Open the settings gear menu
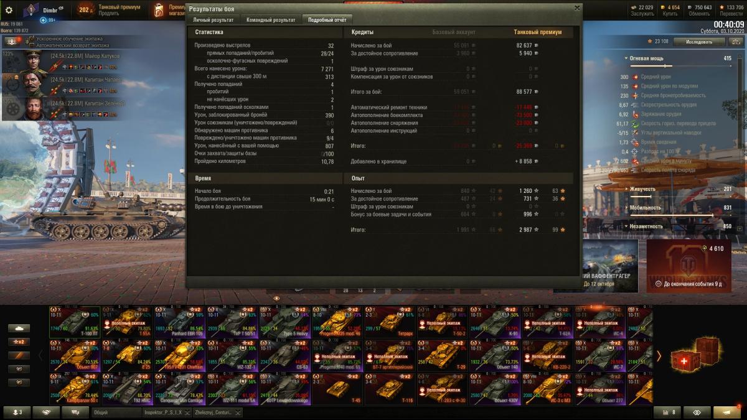The height and width of the screenshot is (420, 747). (9, 10)
